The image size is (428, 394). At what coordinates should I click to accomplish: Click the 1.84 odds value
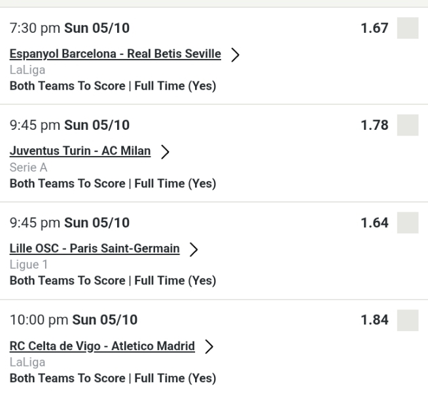coord(375,319)
